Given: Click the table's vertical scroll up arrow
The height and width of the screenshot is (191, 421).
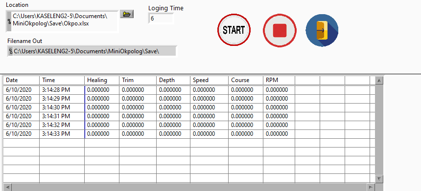Looking at the screenshot, I should tap(379, 81).
